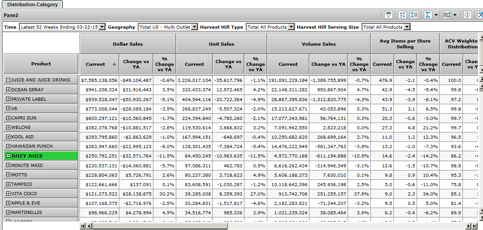This screenshot has width=483, height=230.
Task: Open the information icon
Action: (467, 15)
